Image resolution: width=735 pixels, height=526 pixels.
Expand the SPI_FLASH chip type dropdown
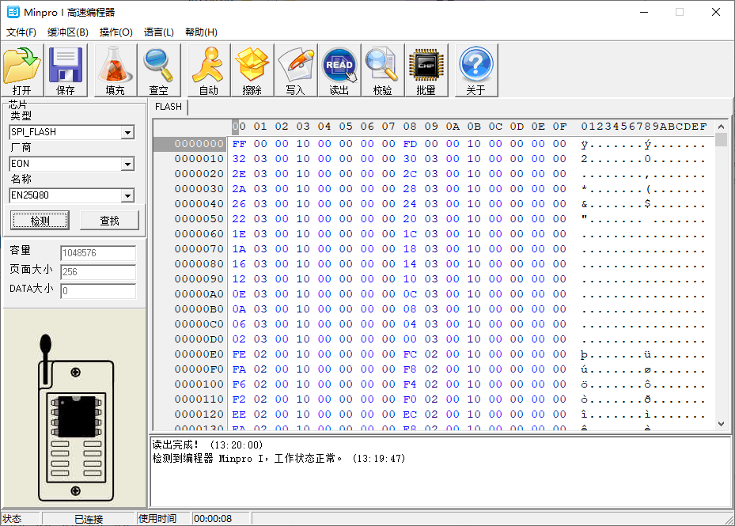coord(127,132)
